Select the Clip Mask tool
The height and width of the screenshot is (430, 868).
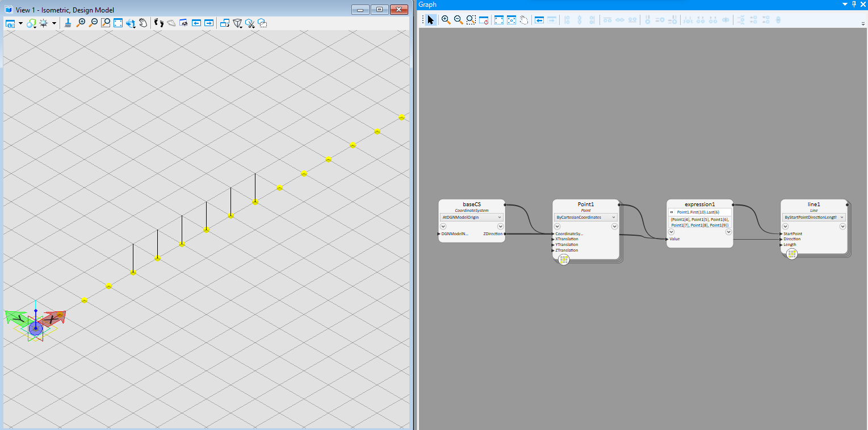tap(262, 23)
